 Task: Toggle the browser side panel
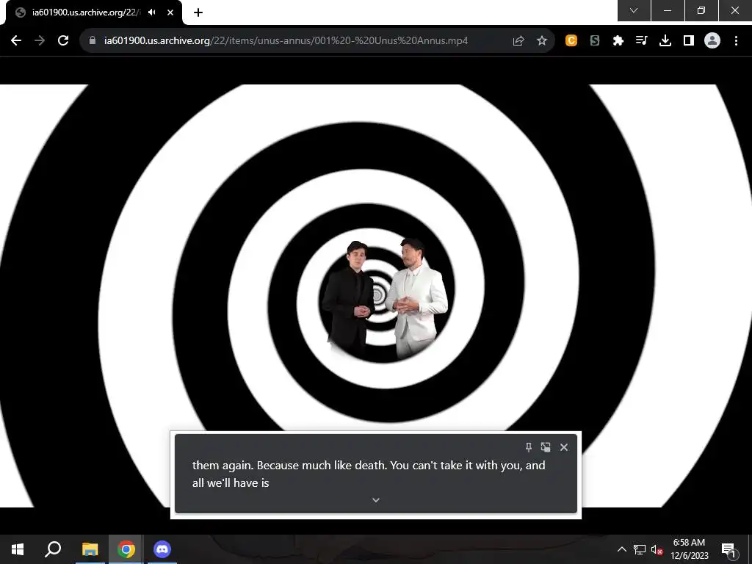689,41
